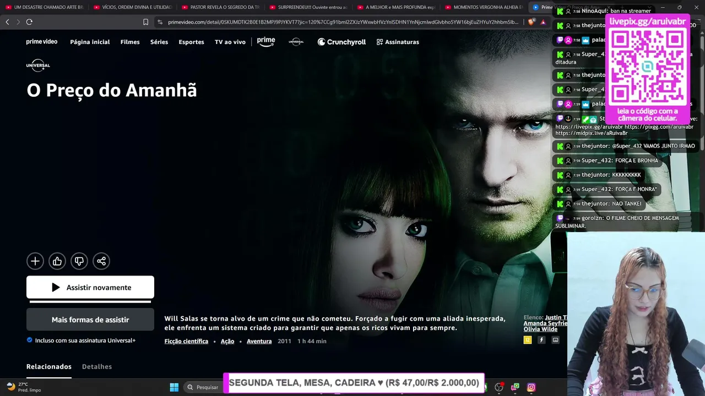Open the Crunchyroll channel
Screen dimensions: 705x396
(341, 42)
